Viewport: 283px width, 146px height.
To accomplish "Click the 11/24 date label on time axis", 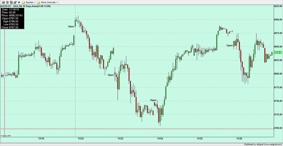I will (x=160, y=139).
